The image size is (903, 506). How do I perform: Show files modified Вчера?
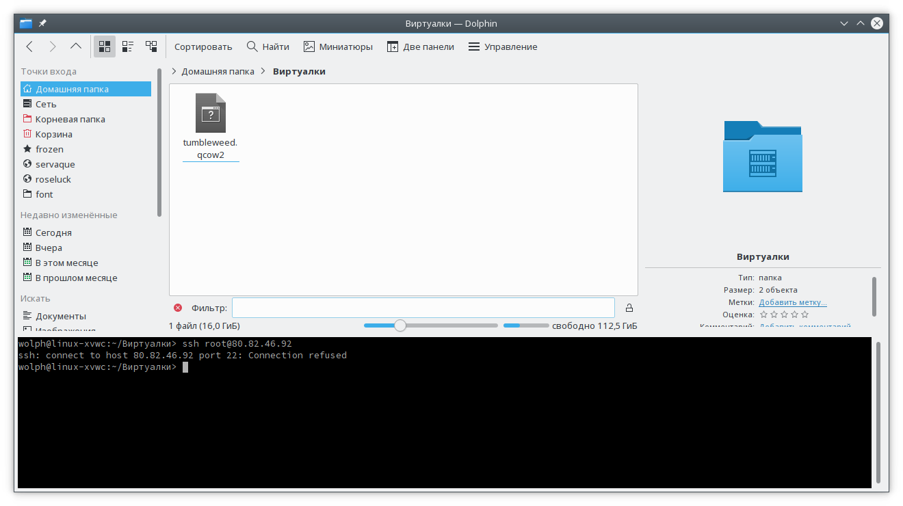[x=86, y=248]
